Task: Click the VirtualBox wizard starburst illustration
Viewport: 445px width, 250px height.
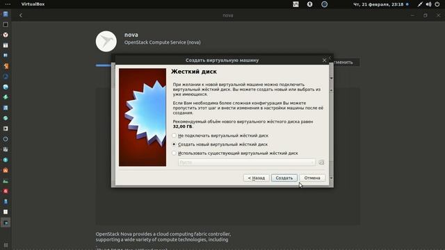Action: (x=143, y=117)
